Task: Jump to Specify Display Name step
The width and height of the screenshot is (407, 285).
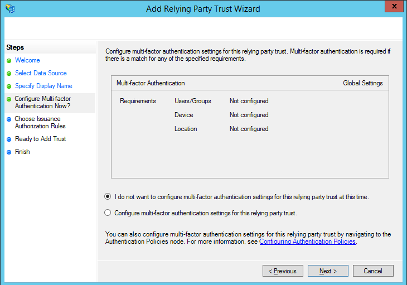Action: tap(43, 86)
